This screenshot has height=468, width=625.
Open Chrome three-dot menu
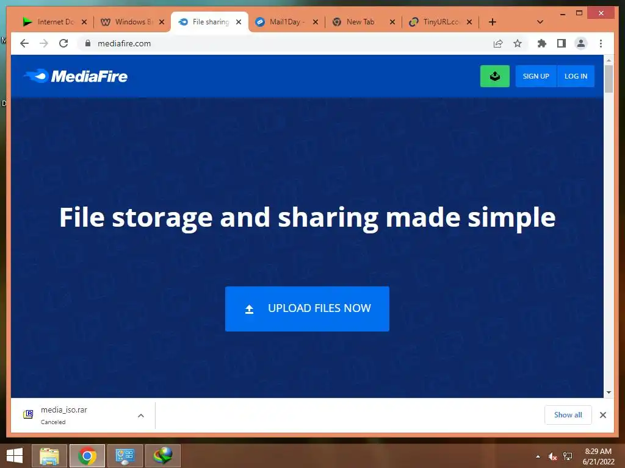(601, 43)
